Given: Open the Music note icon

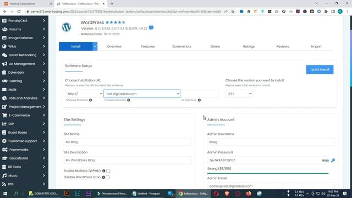Looking at the screenshot, I should pyautogui.click(x=4, y=175).
